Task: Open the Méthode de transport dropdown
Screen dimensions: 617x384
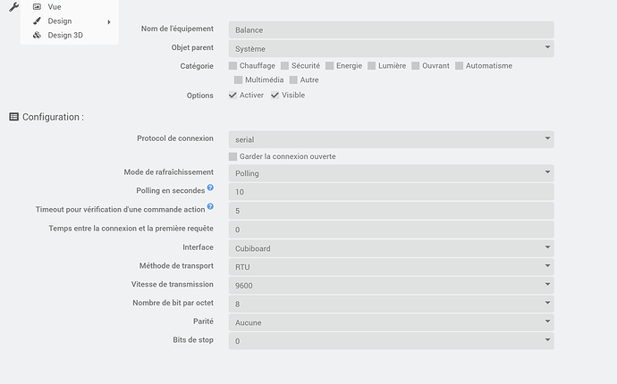Action: coord(391,267)
